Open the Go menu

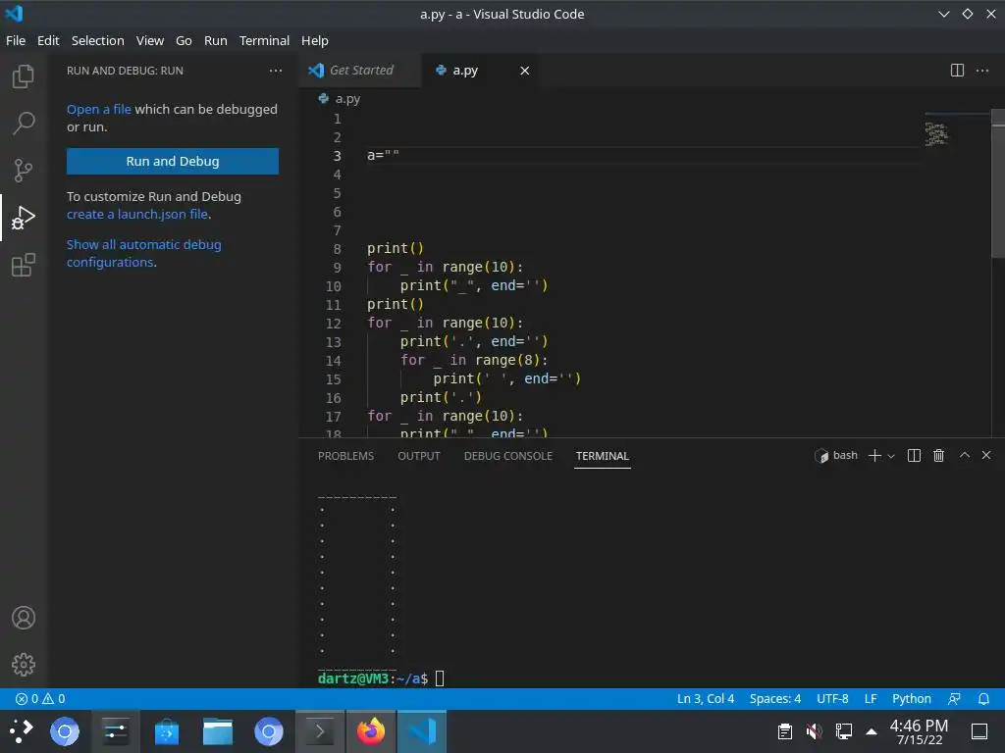tap(184, 40)
